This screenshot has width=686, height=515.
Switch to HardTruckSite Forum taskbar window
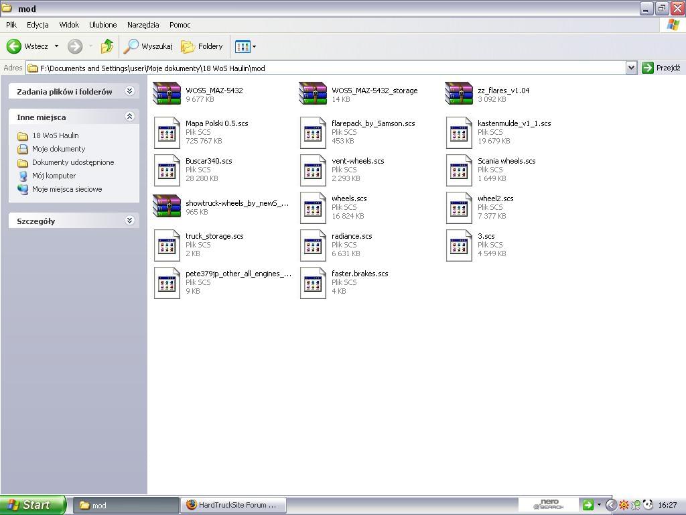232,505
